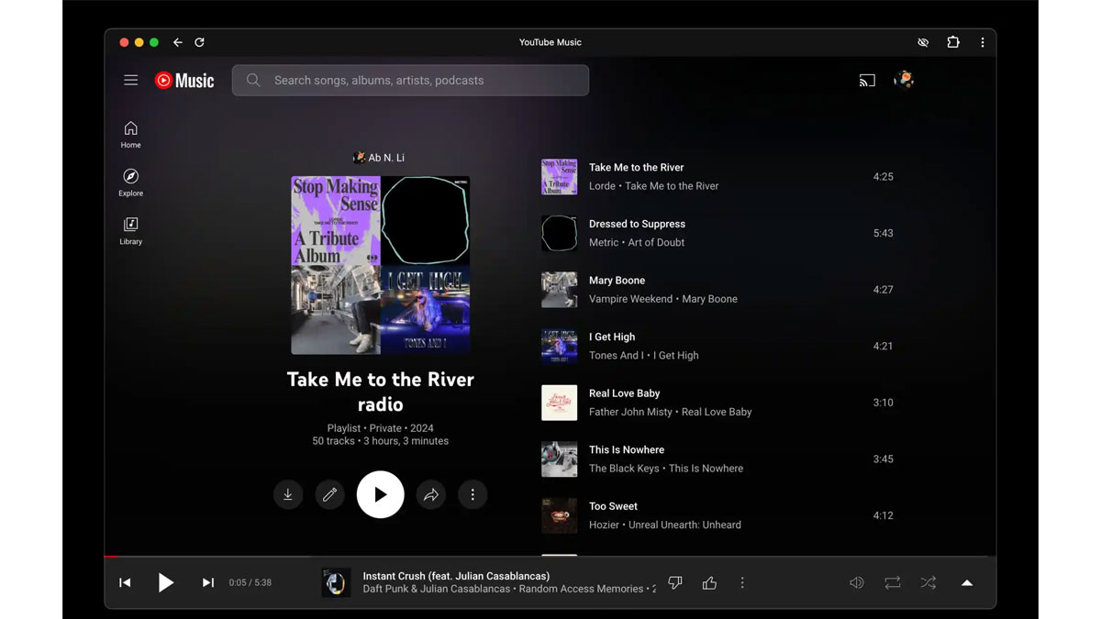Select the song title Dressed to Suppress
1101x619 pixels.
637,224
